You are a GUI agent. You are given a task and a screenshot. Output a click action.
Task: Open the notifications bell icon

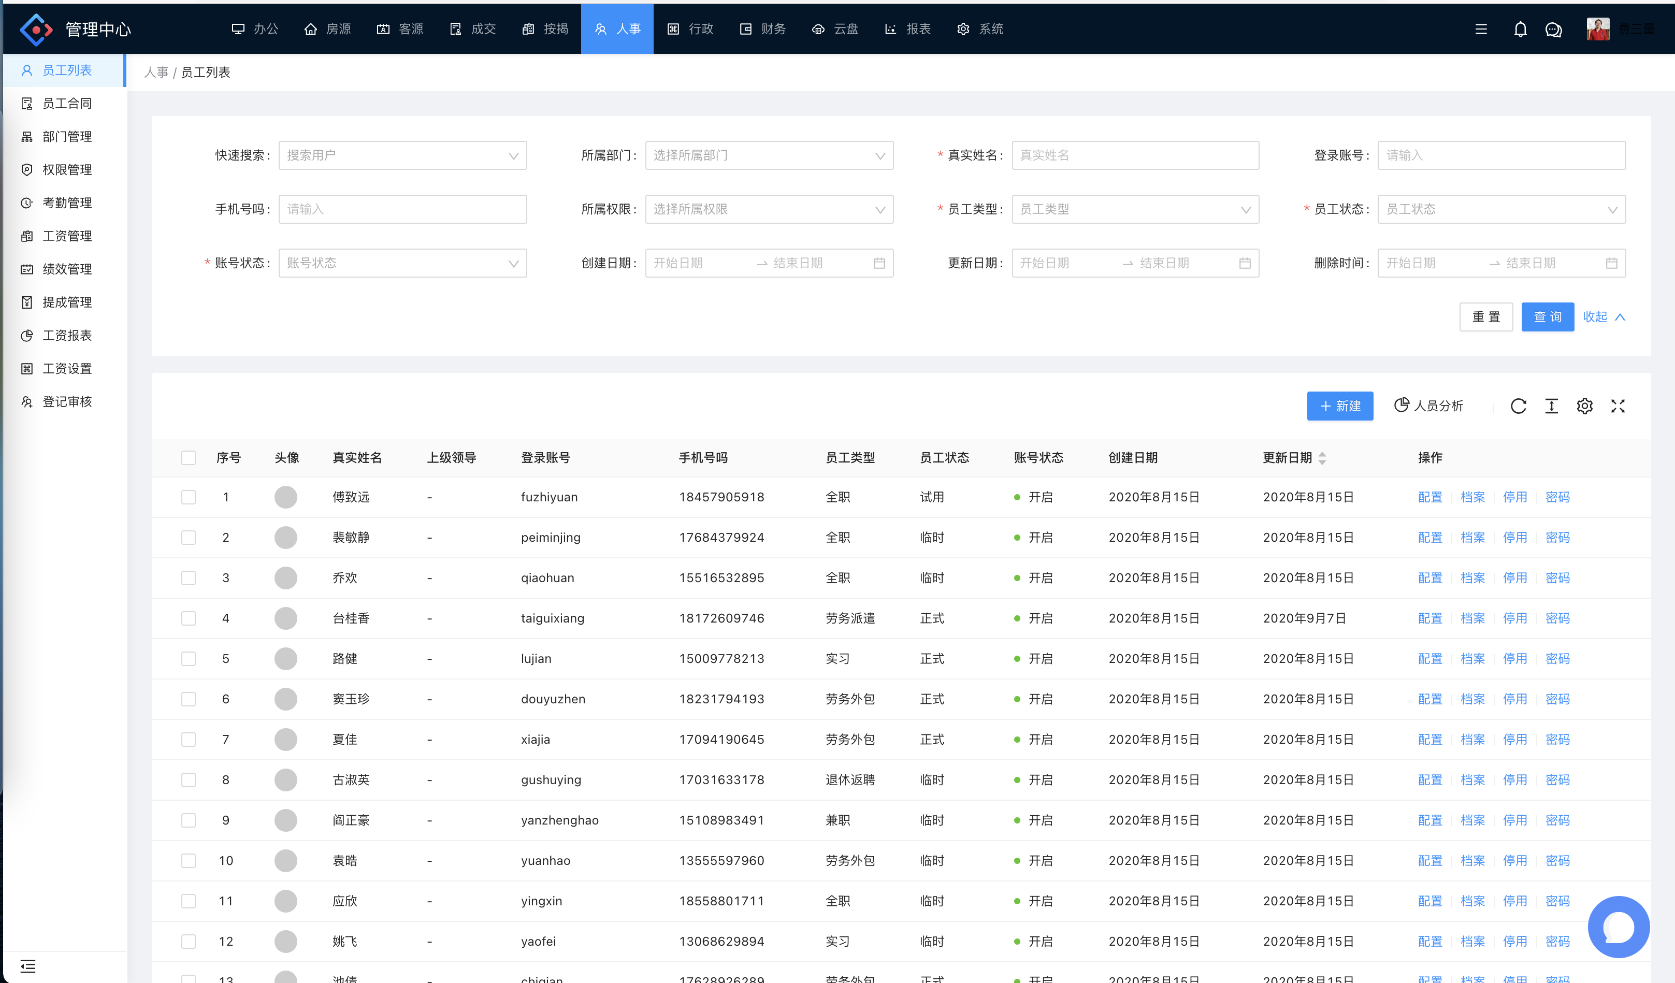(x=1520, y=29)
